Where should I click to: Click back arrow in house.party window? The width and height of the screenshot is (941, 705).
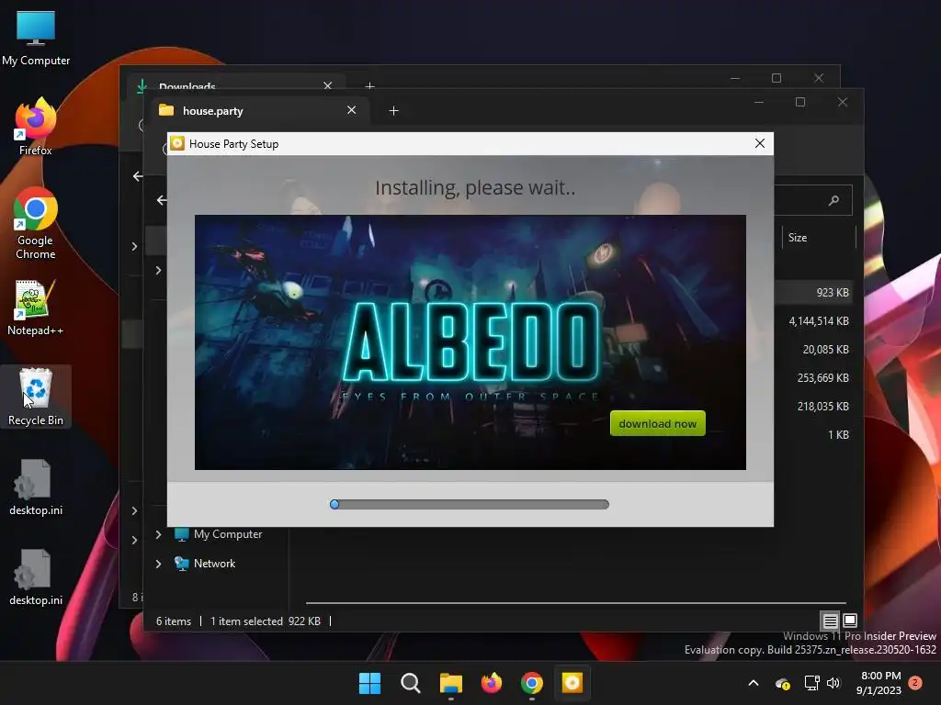162,200
